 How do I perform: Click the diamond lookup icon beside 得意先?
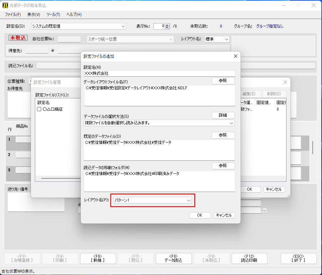coord(53,50)
